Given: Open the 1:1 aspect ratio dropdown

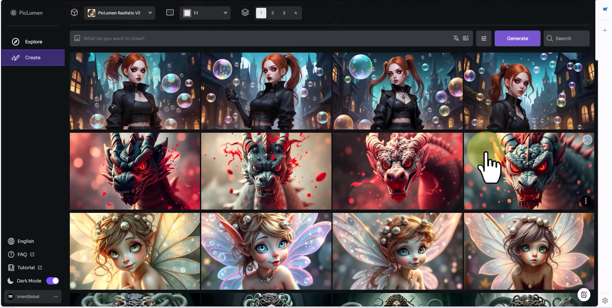Looking at the screenshot, I should click(x=205, y=13).
